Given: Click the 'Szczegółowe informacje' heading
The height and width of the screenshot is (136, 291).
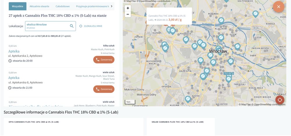Looking at the screenshot, I should point(61,112).
